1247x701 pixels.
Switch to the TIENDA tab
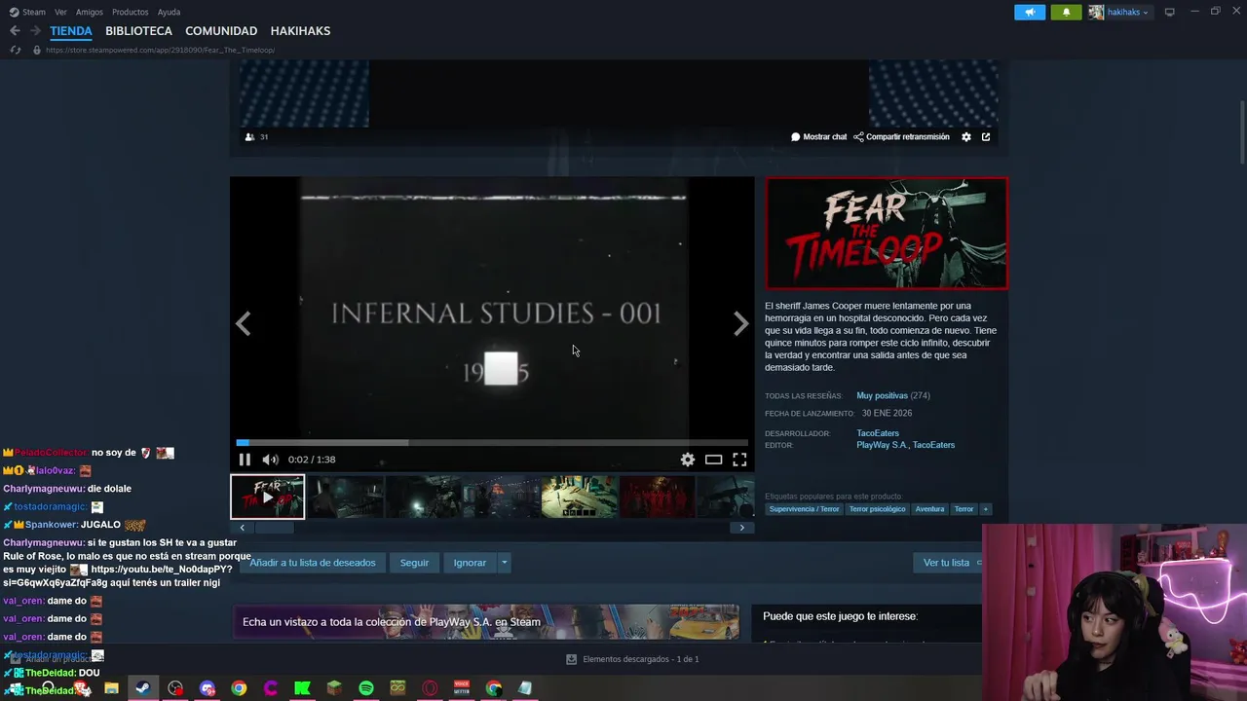tap(71, 31)
